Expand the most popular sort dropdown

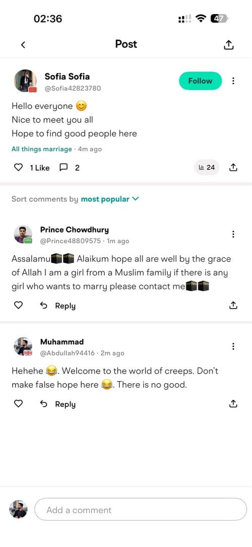(x=110, y=199)
